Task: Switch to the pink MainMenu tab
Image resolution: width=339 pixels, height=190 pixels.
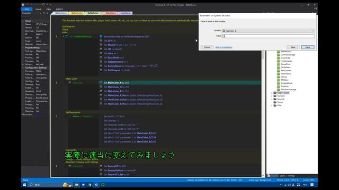Action: 111,13
